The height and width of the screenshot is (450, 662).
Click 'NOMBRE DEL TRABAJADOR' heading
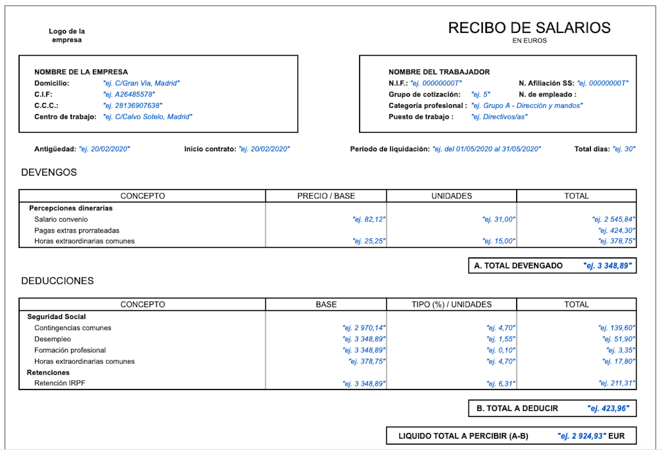click(439, 72)
